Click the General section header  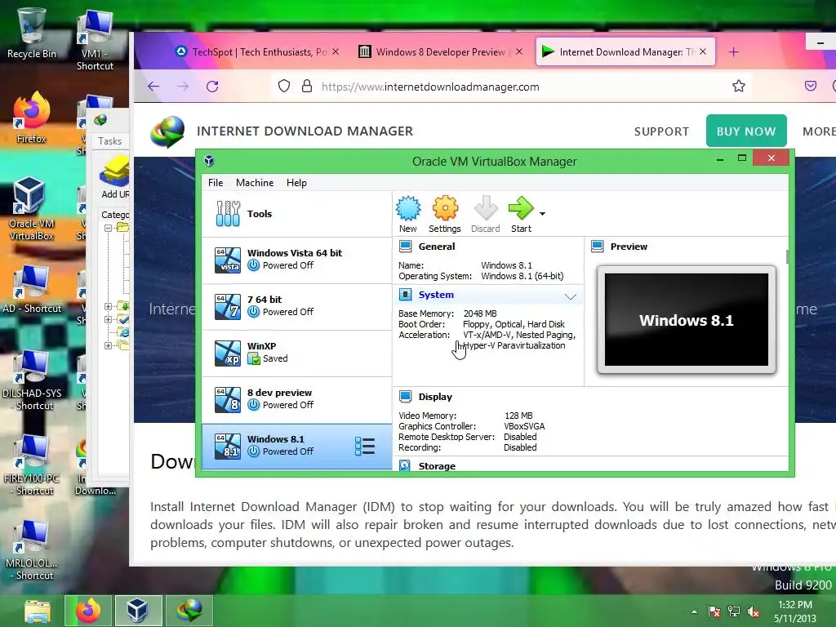point(437,247)
